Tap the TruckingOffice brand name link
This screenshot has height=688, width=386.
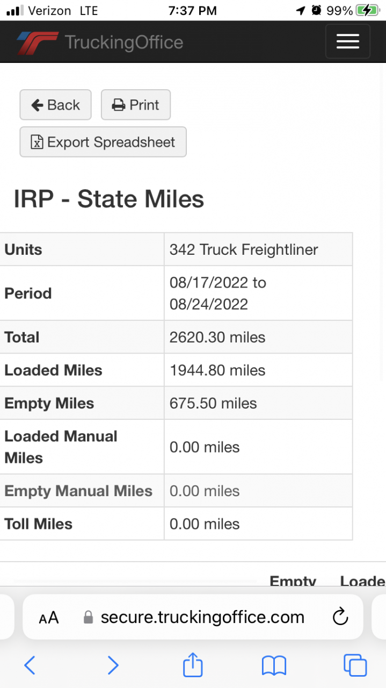point(124,42)
